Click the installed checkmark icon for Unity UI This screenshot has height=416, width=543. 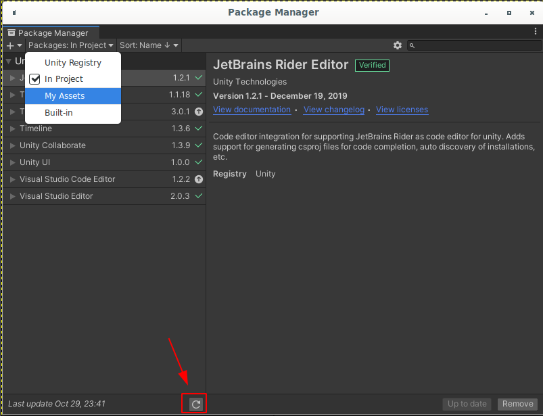tap(199, 162)
